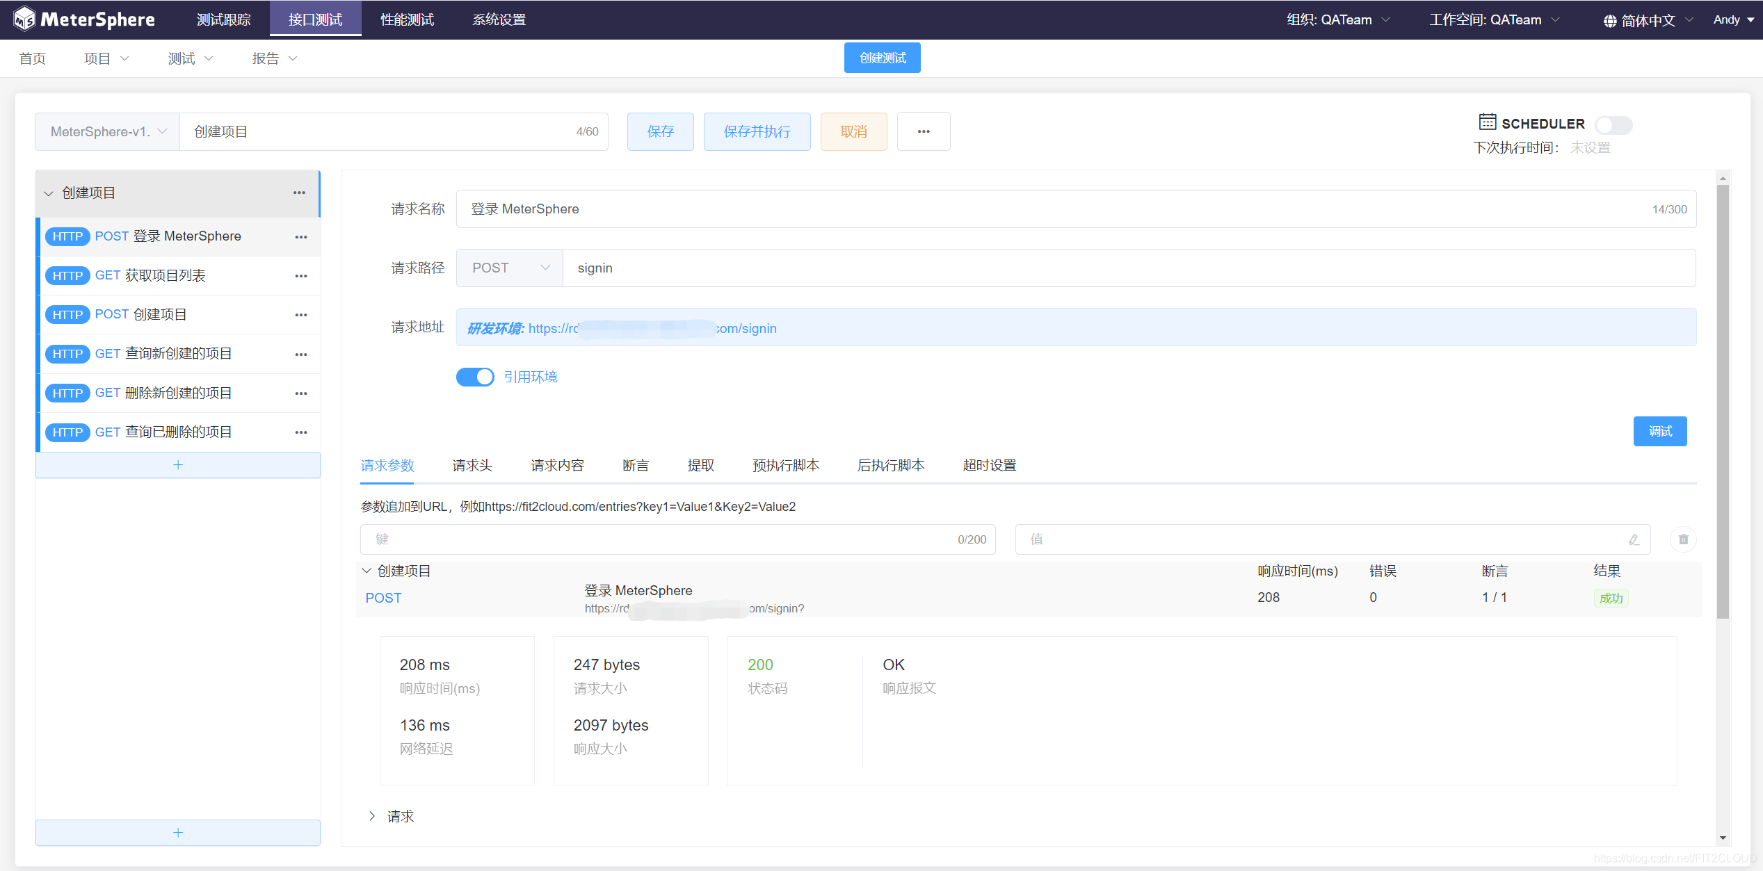Viewport: 1763px width, 871px height.
Task: Open the MeterSphere-v1. project selector
Action: point(108,131)
